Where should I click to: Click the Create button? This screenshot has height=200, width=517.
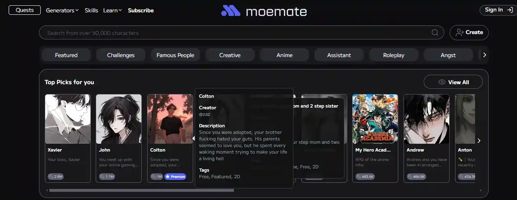click(469, 32)
